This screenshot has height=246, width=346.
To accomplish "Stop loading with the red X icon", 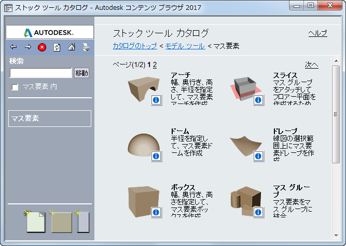I will coord(42,47).
